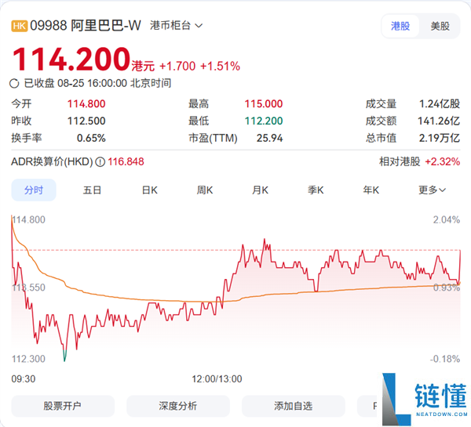
Task: Click the 换手率 value 0.65%
Action: point(91,138)
